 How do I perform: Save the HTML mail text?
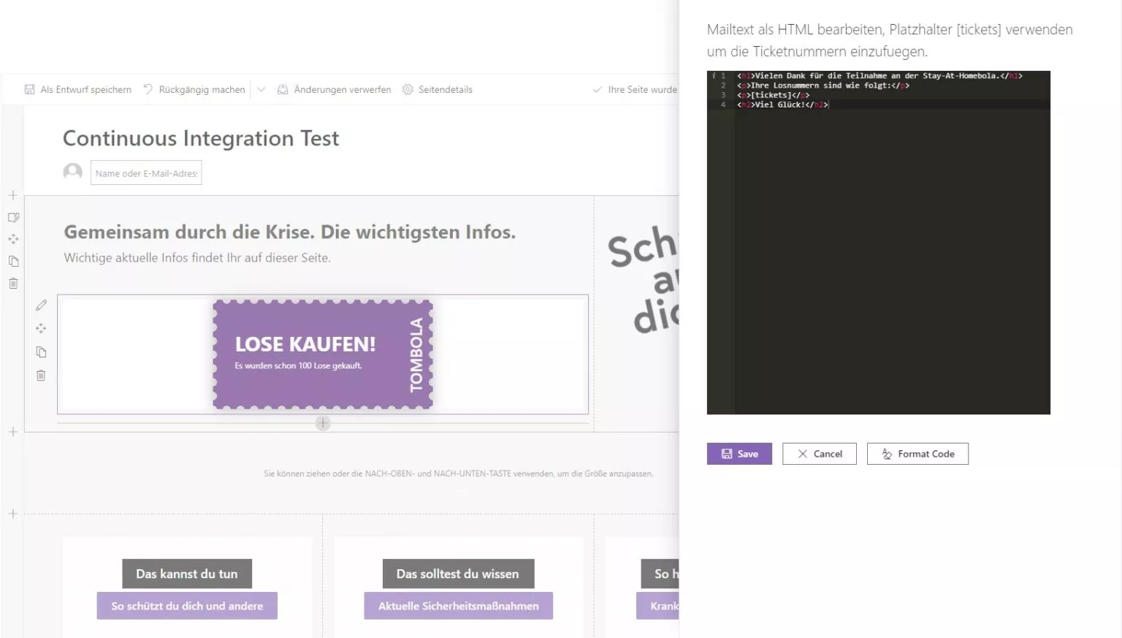point(739,453)
